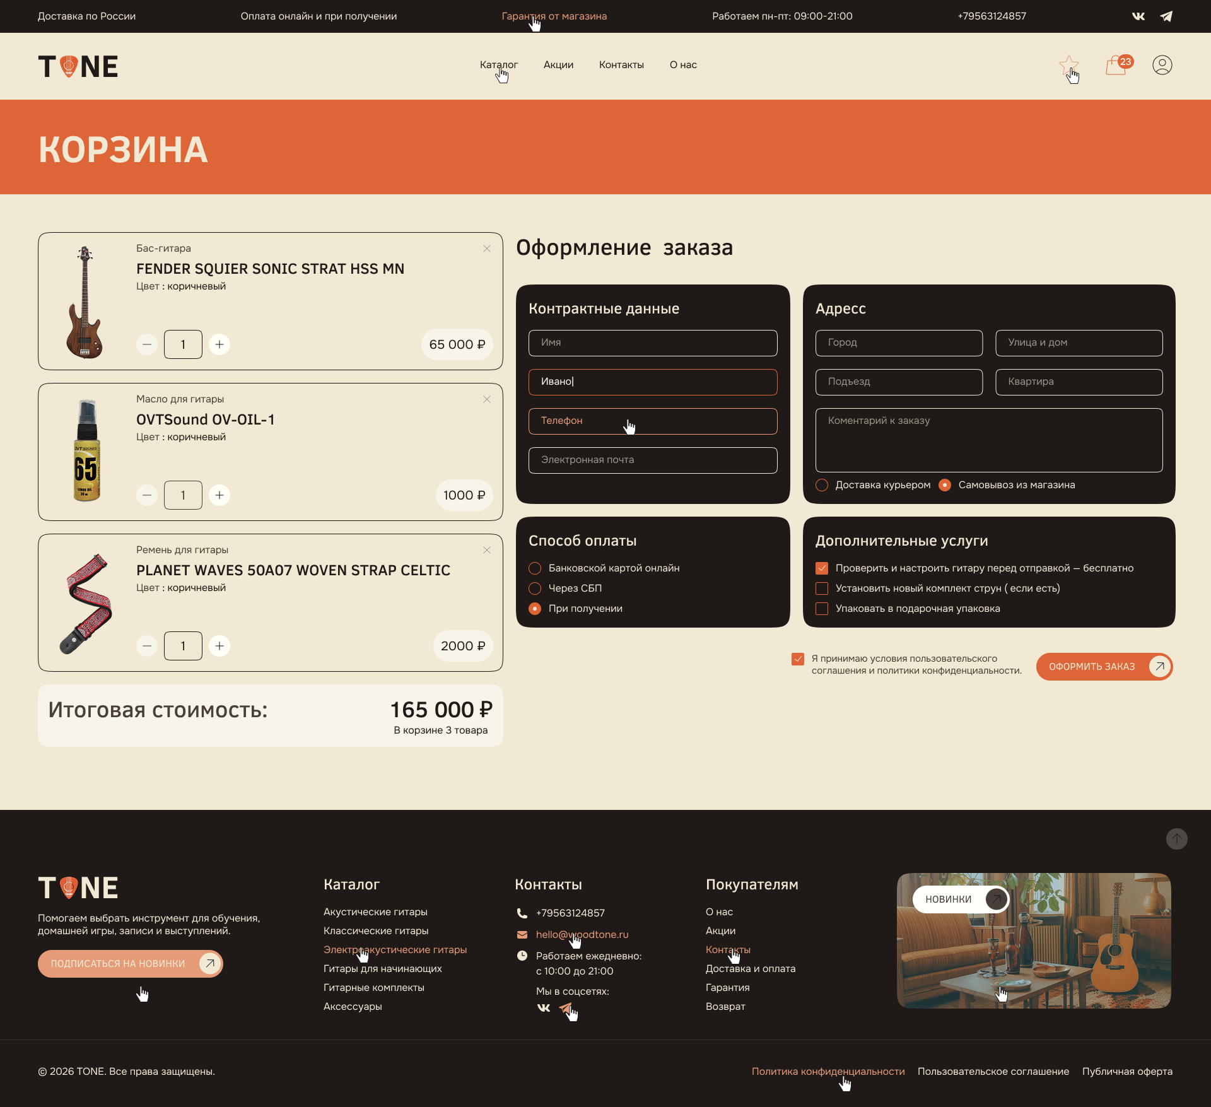
Task: Open Политика конфиденциальности link
Action: (x=828, y=1072)
